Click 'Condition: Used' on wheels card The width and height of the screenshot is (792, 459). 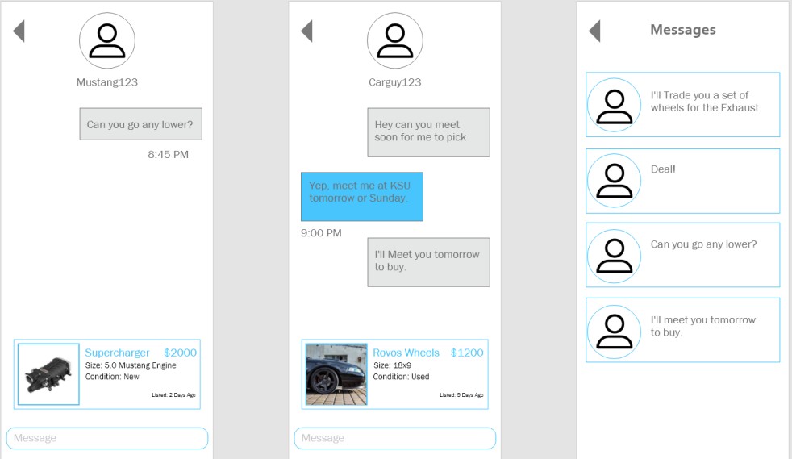(x=402, y=377)
